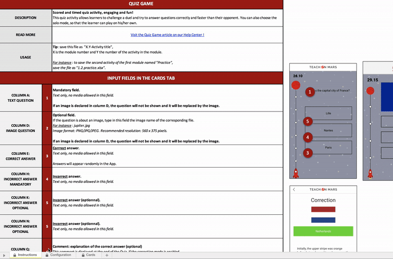Click the green Netherlands answer bar
This screenshot has width=393, height=259.
323,231
